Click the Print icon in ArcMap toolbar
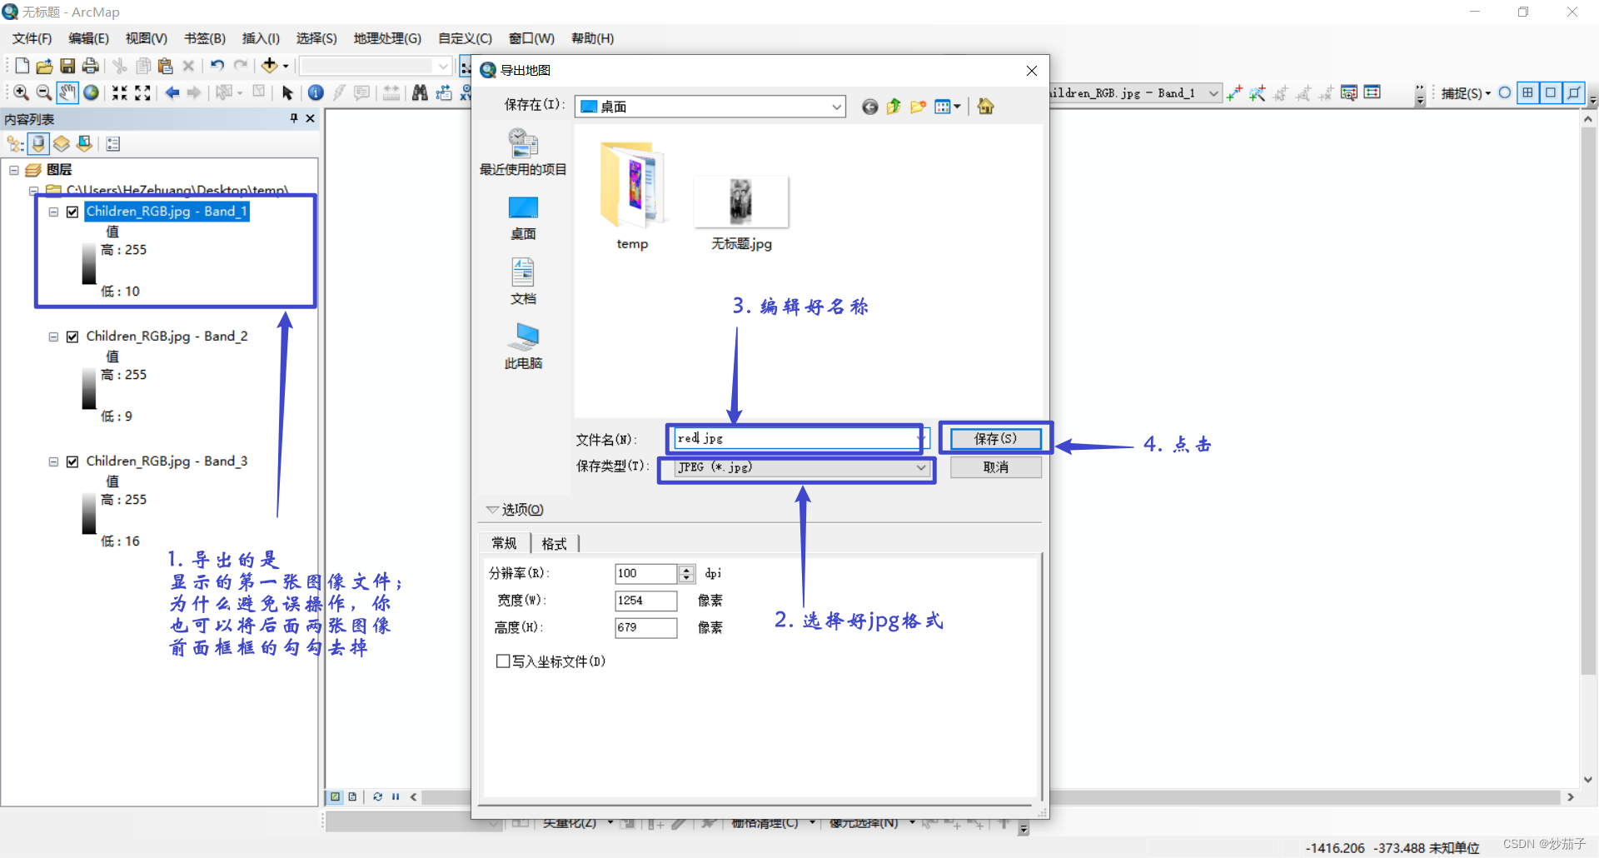Viewport: 1599px width, 858px height. coord(90,66)
